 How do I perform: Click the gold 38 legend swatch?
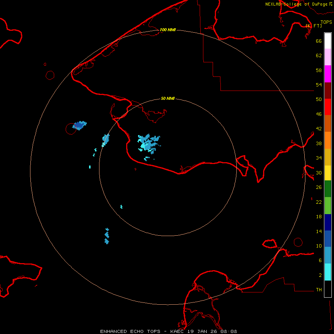click(328, 157)
